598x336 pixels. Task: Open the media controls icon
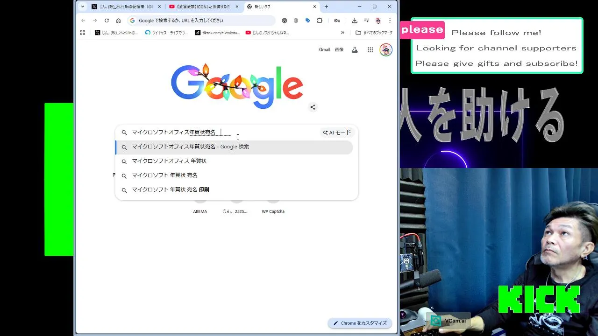(366, 21)
